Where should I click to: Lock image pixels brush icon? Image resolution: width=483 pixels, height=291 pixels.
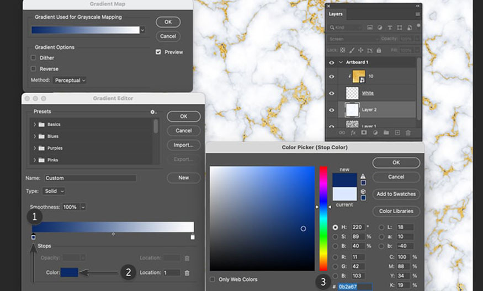[352, 50]
